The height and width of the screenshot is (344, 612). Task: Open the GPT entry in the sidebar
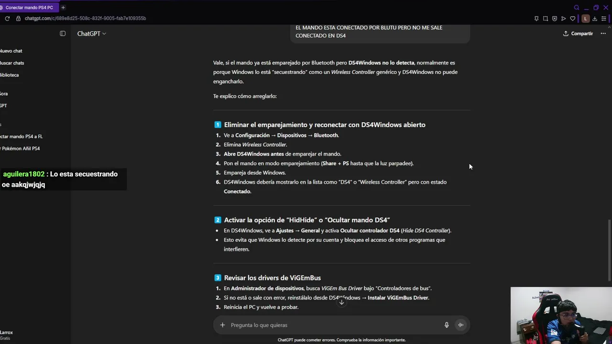tap(3, 106)
